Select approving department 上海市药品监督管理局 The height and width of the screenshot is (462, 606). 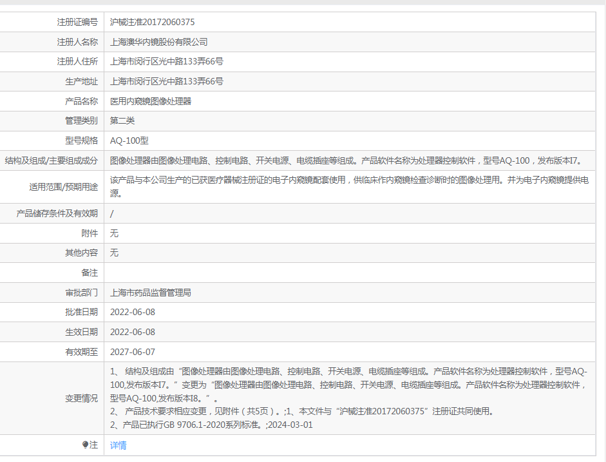tap(151, 293)
